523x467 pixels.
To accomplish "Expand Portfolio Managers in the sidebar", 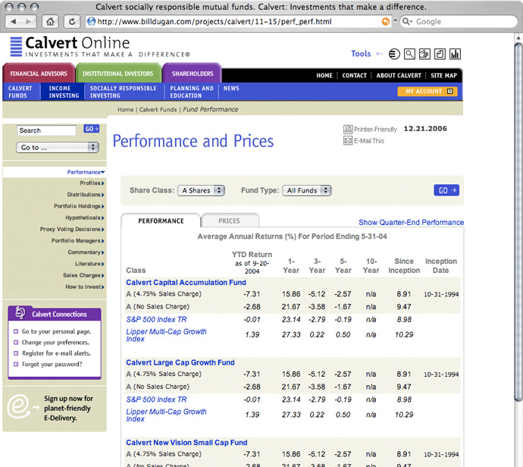I will [78, 241].
